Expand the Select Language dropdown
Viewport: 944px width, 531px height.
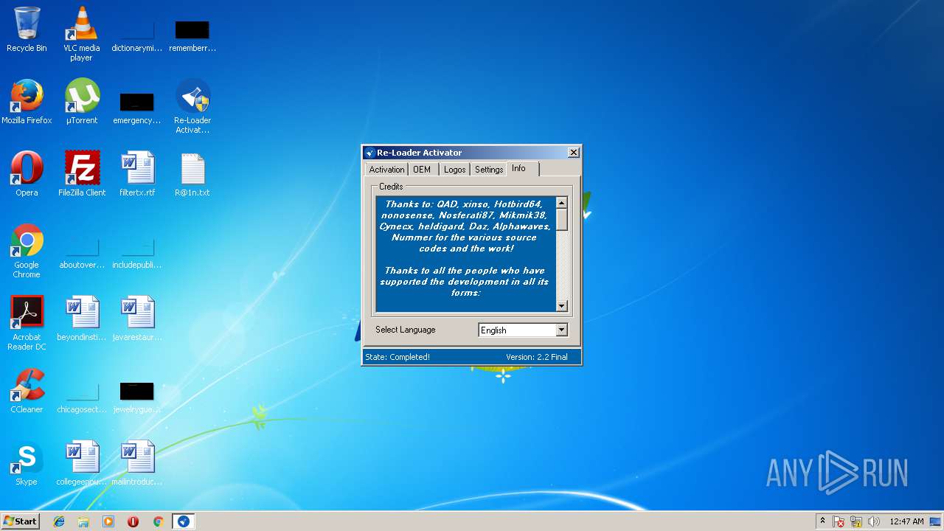coord(561,330)
